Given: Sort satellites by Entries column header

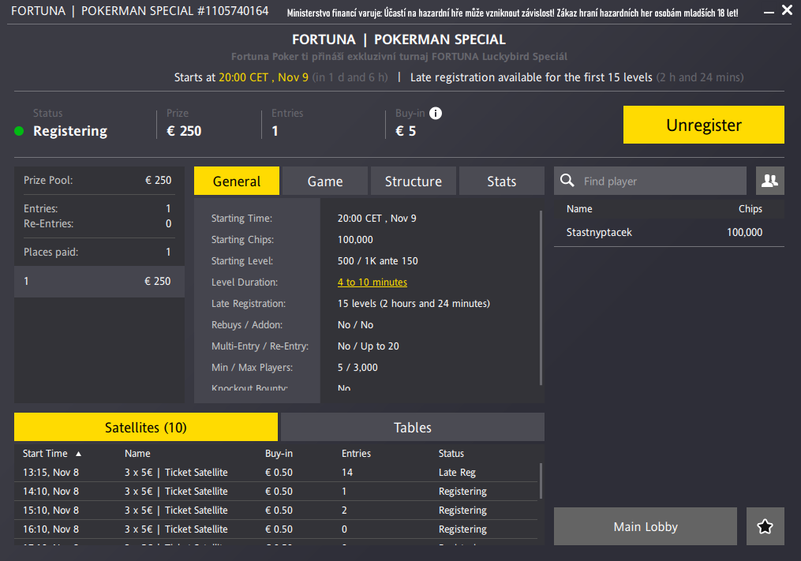Looking at the screenshot, I should tap(356, 453).
